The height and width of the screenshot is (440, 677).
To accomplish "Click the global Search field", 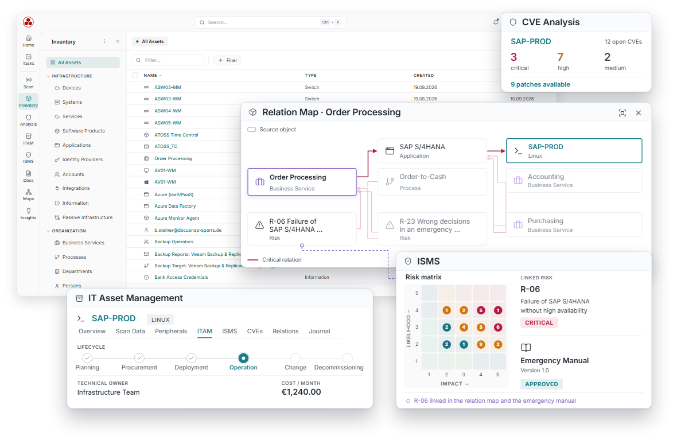I will [270, 22].
